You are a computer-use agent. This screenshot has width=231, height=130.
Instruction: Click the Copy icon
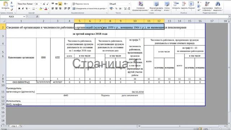12,6
